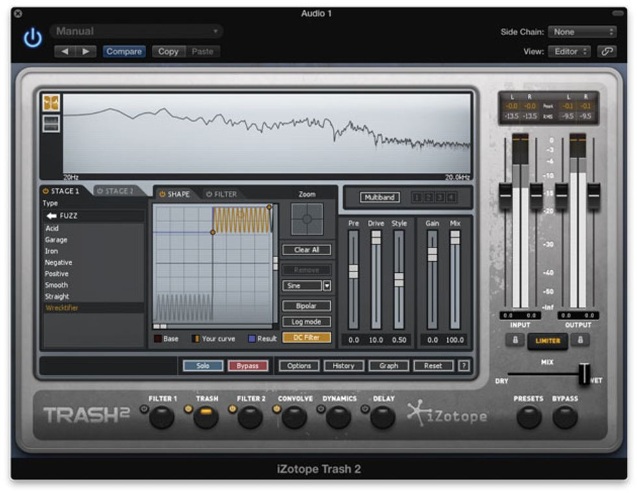The height and width of the screenshot is (493, 637).
Task: Enable Solo for the module
Action: coord(203,366)
